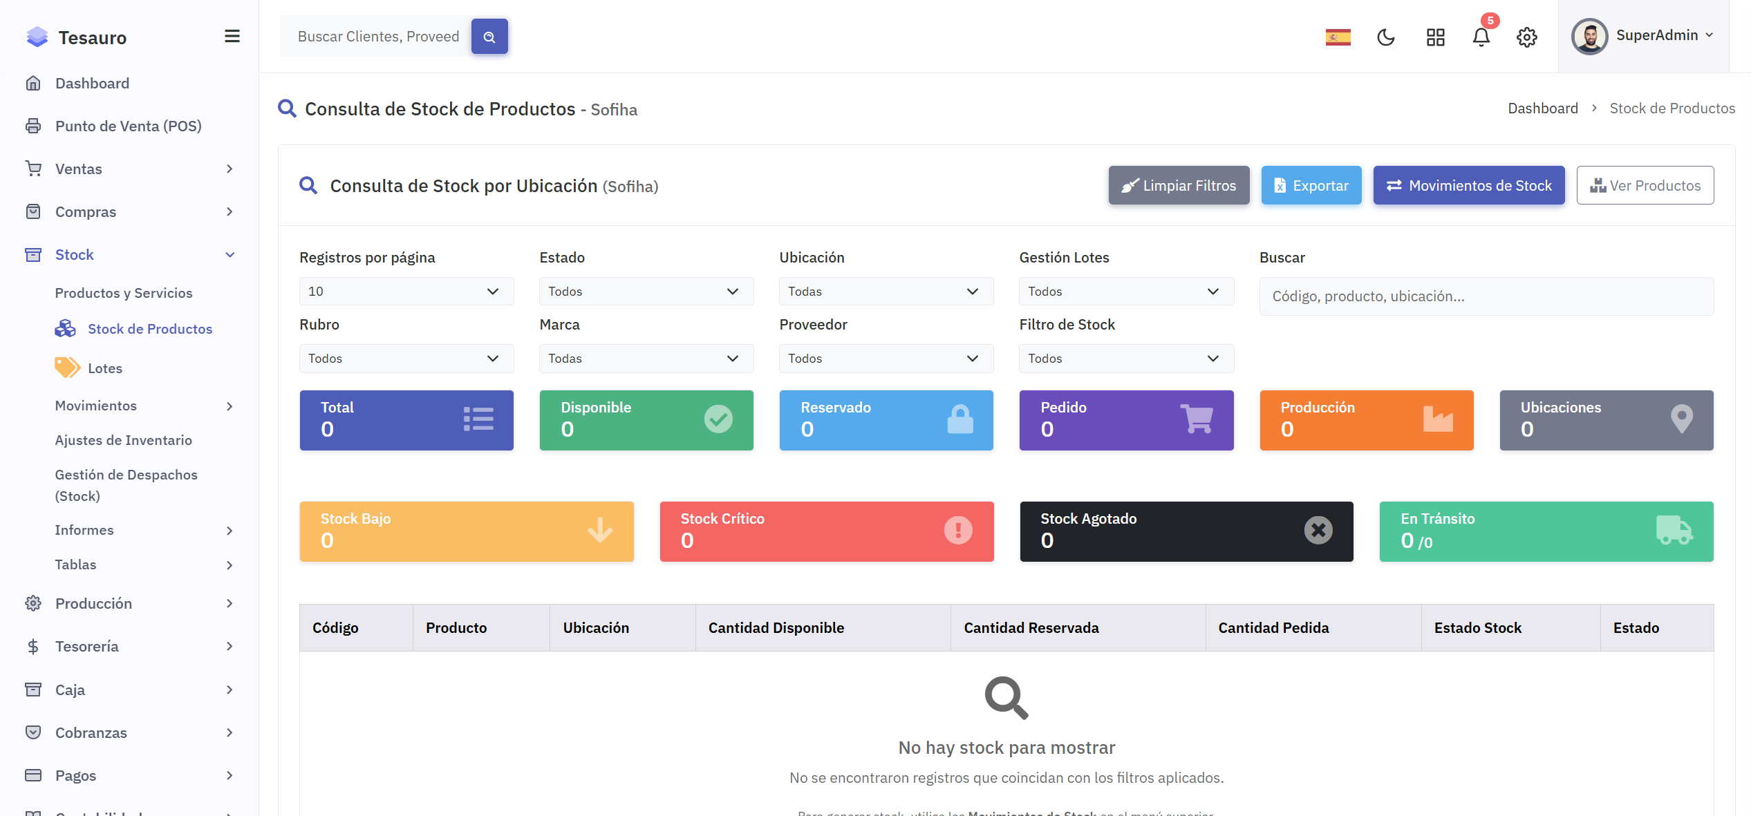The height and width of the screenshot is (816, 1751).
Task: Go to Dashboard in sidebar menu
Action: (x=92, y=84)
